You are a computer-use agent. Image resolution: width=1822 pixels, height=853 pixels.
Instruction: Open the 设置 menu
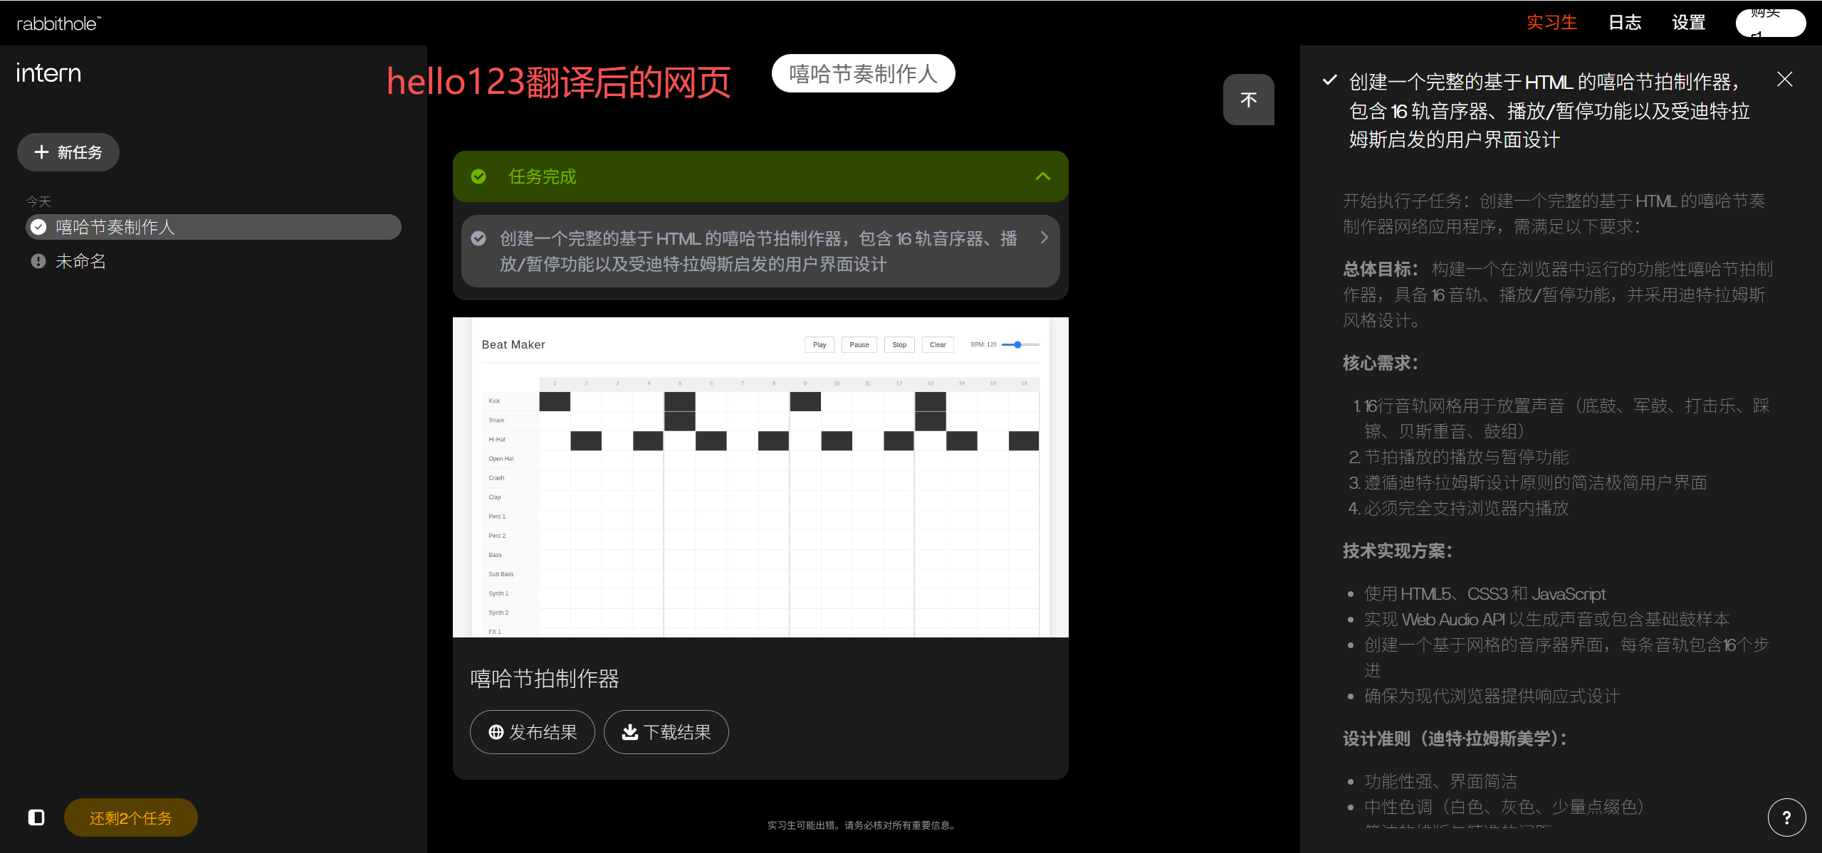point(1687,22)
